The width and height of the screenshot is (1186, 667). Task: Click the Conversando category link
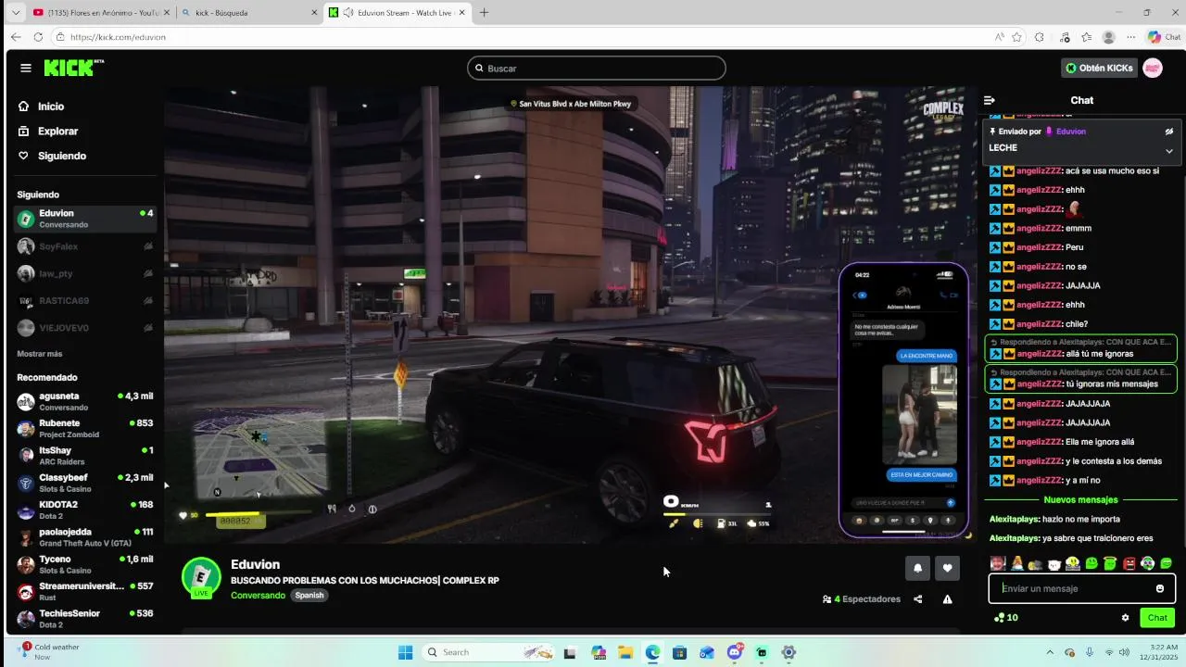pyautogui.click(x=258, y=595)
